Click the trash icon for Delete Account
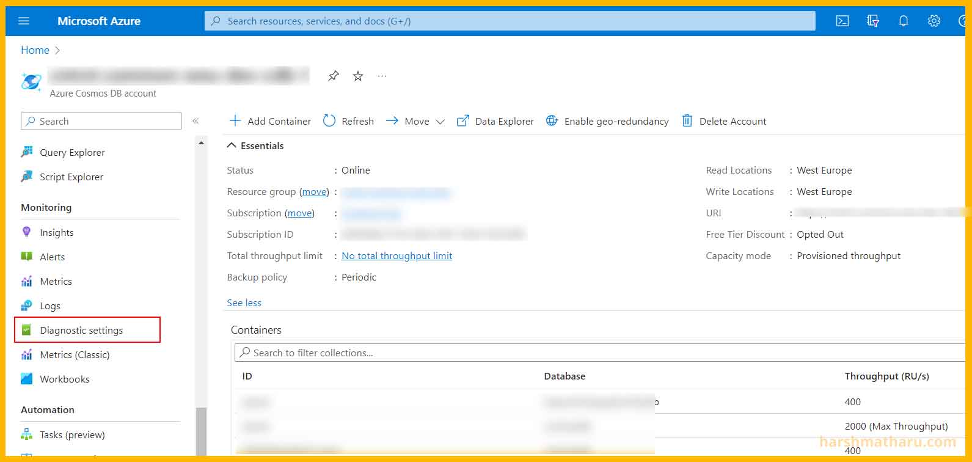 click(687, 121)
